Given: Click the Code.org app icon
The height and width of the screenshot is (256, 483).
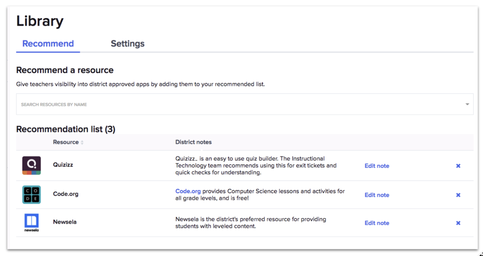Looking at the screenshot, I should point(31,194).
